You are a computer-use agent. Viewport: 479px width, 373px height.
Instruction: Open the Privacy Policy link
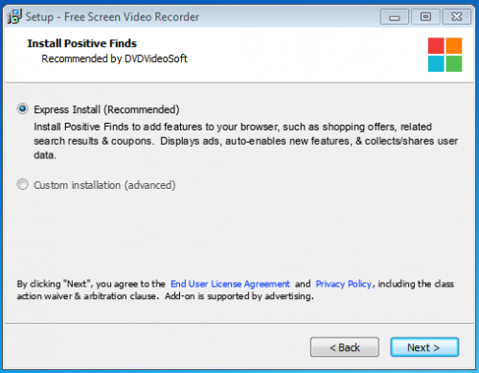pos(344,284)
